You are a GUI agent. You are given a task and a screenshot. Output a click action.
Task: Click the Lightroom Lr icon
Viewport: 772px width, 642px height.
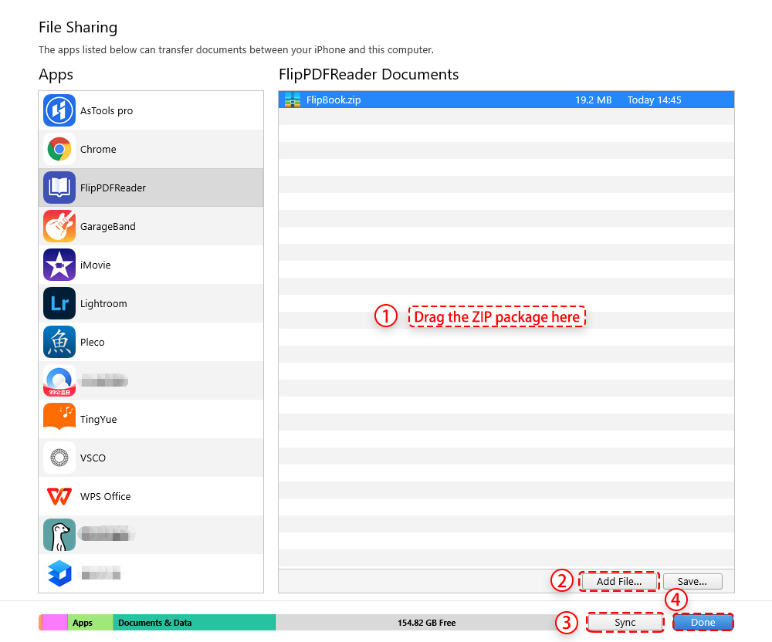(59, 303)
